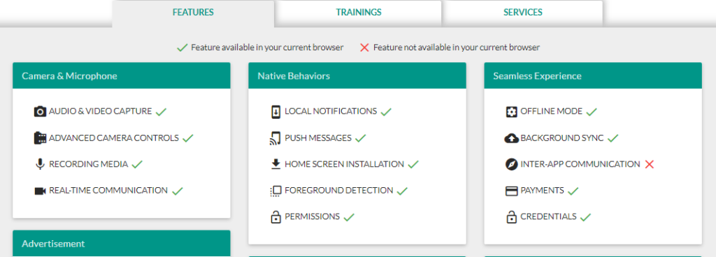Click "Feature not available in your current browser" text
The image size is (716, 257).
(x=457, y=47)
